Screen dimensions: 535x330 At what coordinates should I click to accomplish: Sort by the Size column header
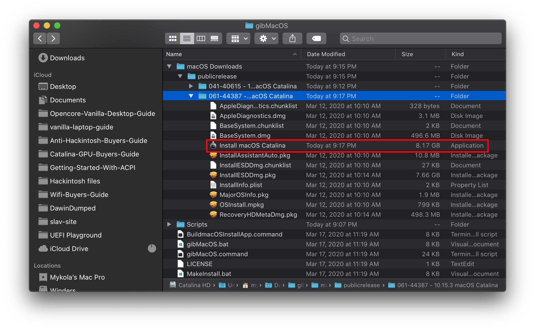coord(420,54)
